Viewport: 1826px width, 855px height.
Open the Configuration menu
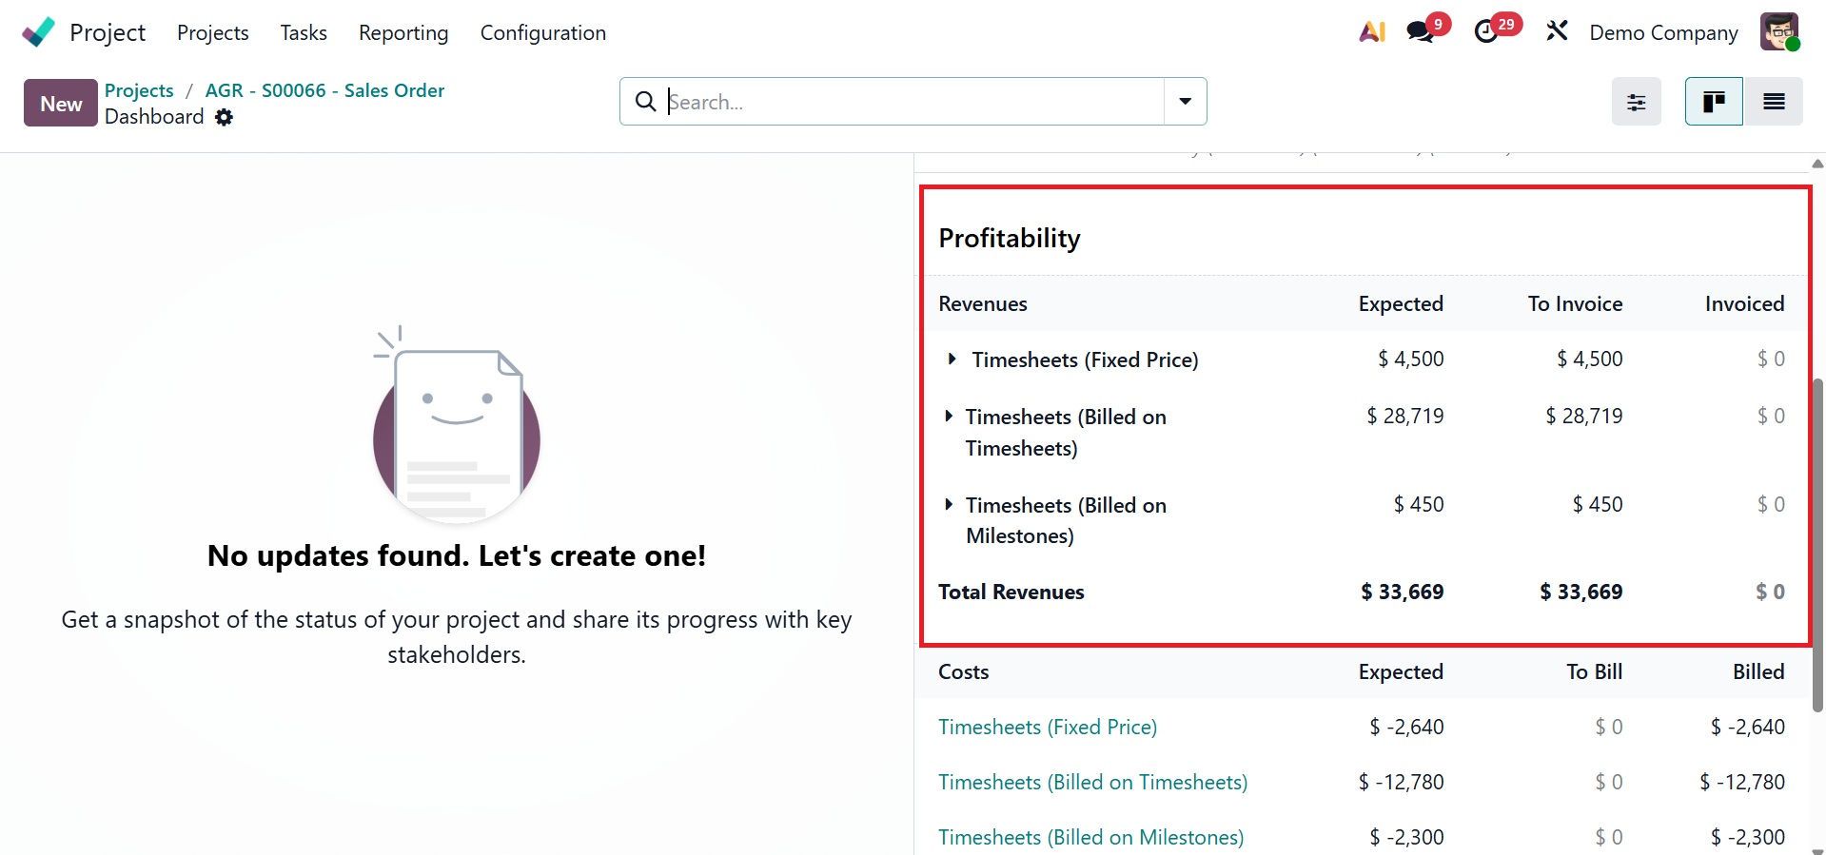click(x=542, y=32)
